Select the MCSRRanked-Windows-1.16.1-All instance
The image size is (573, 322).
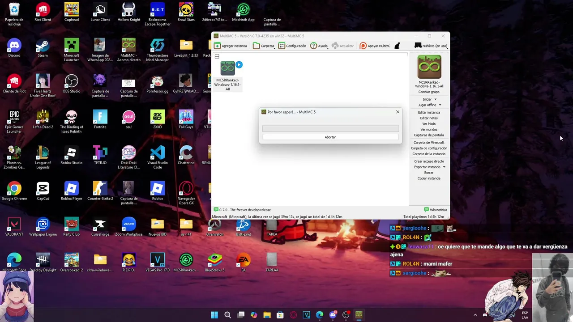click(x=228, y=76)
